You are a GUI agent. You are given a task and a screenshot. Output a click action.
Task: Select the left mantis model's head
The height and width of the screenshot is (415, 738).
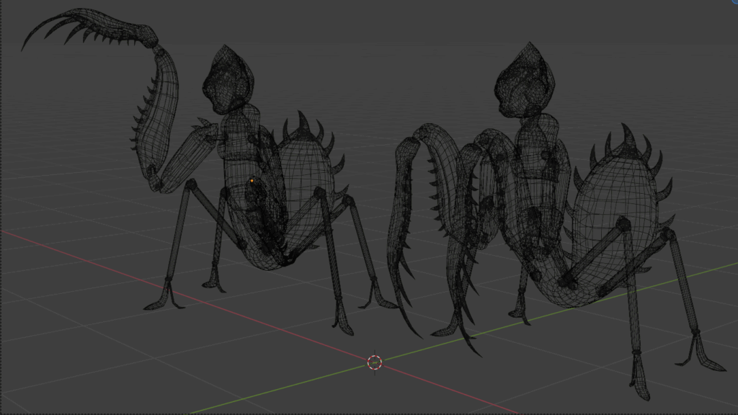228,81
